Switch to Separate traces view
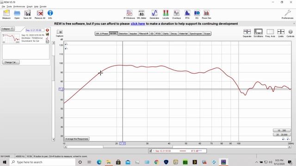 [x=247, y=33]
